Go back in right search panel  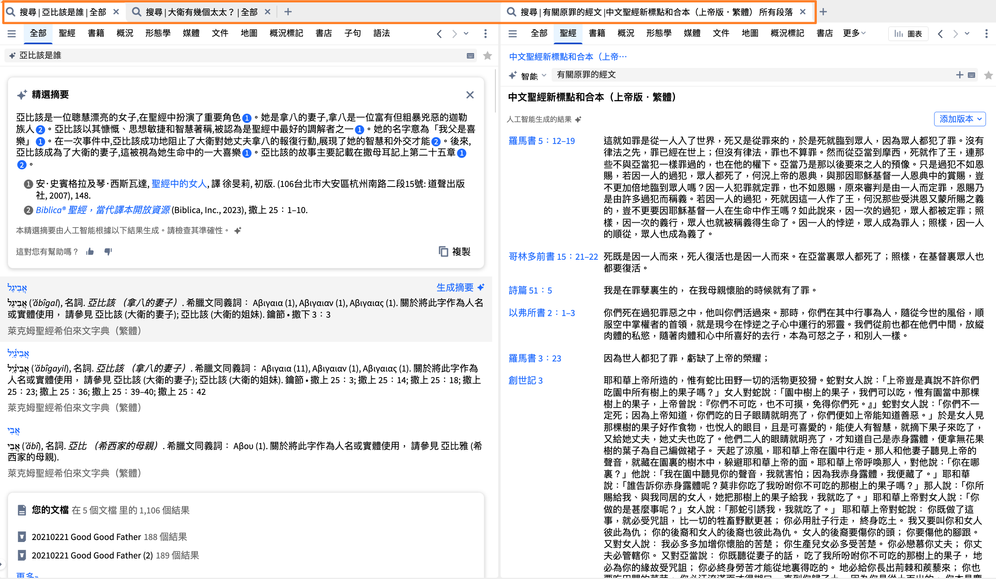(x=940, y=34)
